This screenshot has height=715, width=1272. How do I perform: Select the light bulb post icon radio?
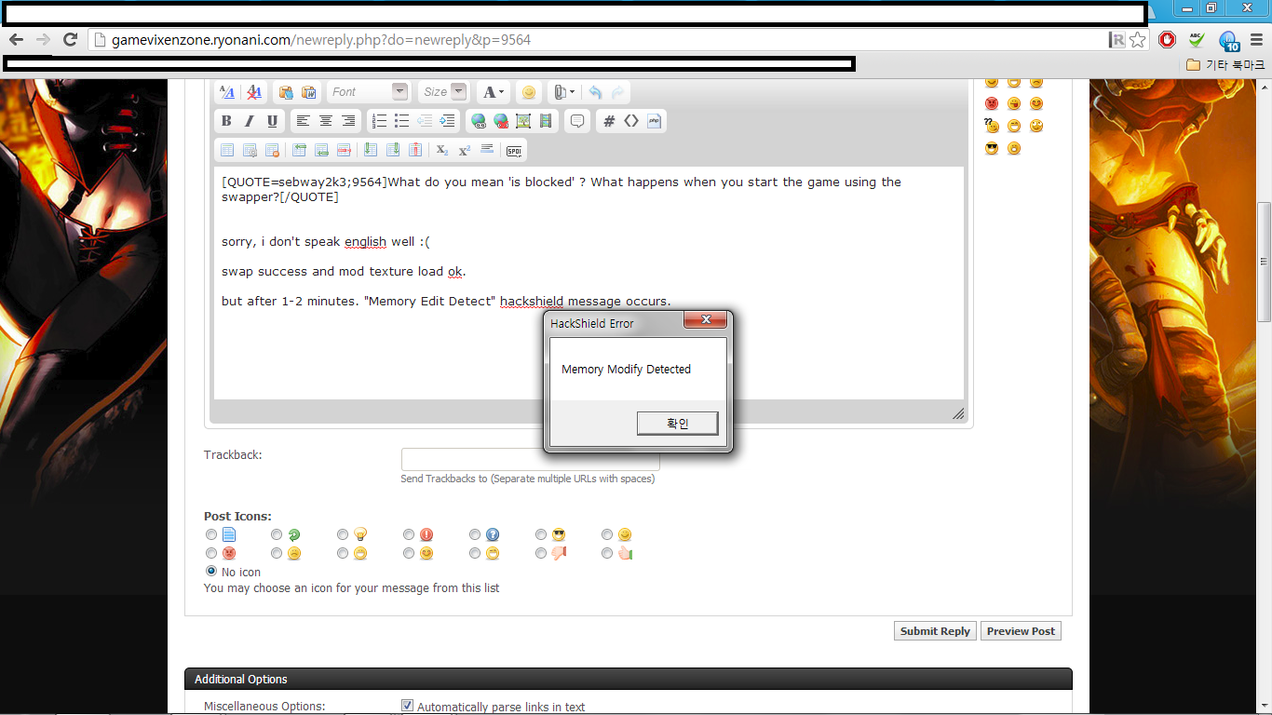[x=343, y=534]
